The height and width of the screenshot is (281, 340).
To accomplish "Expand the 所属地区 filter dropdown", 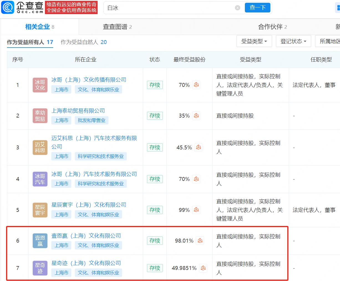I will [328, 41].
